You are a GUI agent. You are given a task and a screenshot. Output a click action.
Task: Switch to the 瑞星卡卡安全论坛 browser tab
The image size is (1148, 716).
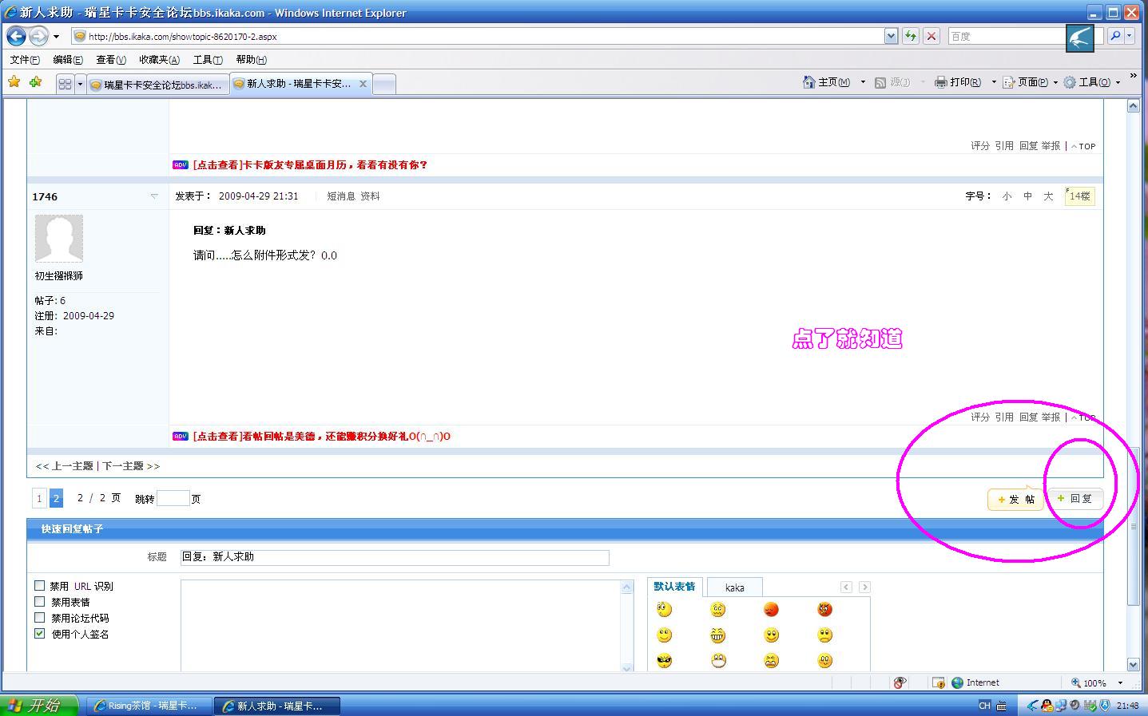(157, 85)
